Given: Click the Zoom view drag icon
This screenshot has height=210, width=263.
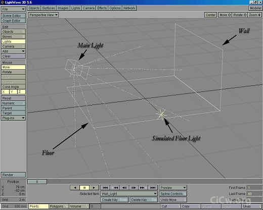Looking at the screenshot, I should pos(259,15).
